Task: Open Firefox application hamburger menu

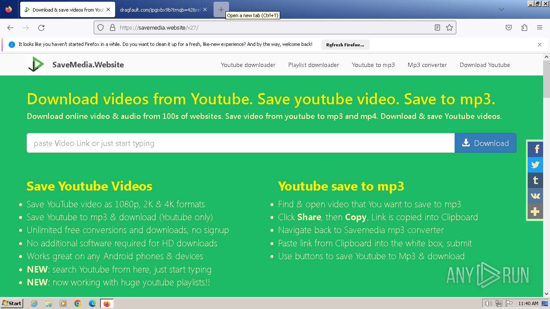Action: click(540, 27)
